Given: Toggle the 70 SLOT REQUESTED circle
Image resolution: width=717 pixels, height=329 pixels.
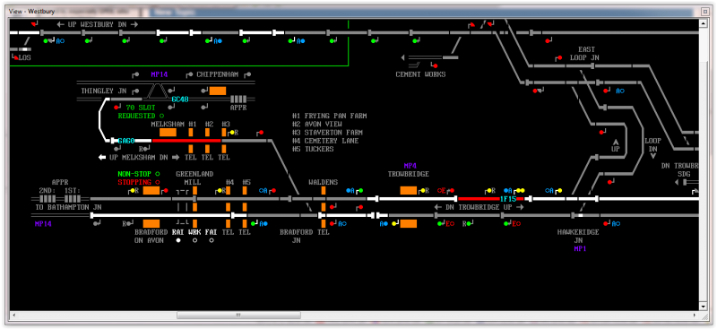Looking at the screenshot, I should point(161,116).
